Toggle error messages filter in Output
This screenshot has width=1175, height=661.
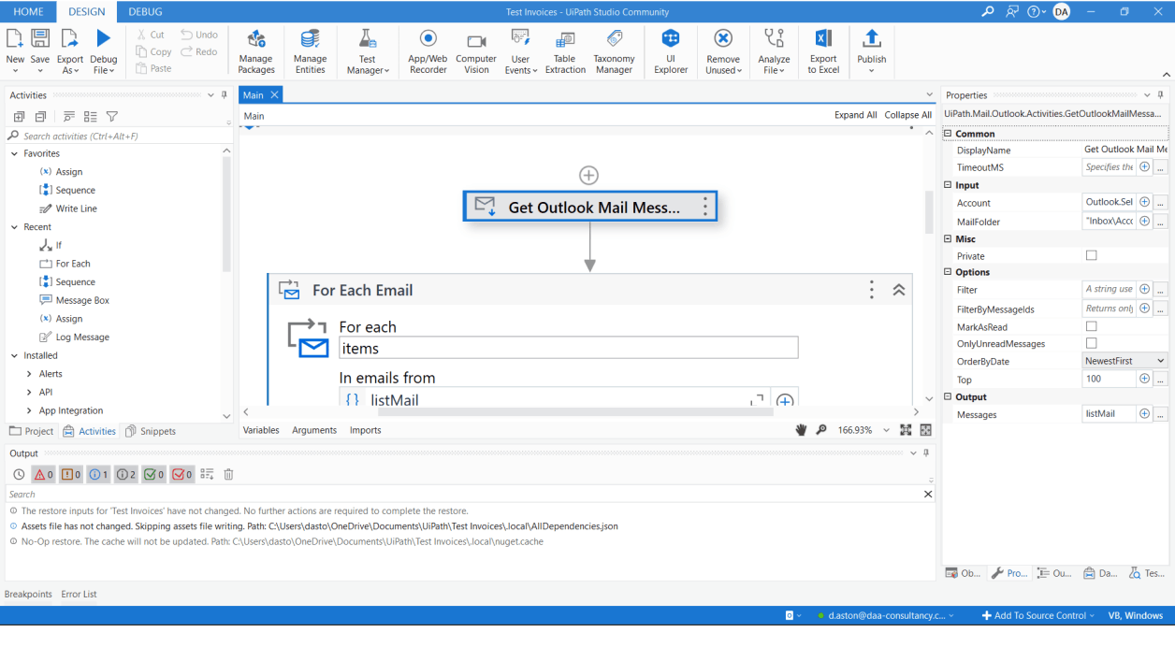[43, 474]
